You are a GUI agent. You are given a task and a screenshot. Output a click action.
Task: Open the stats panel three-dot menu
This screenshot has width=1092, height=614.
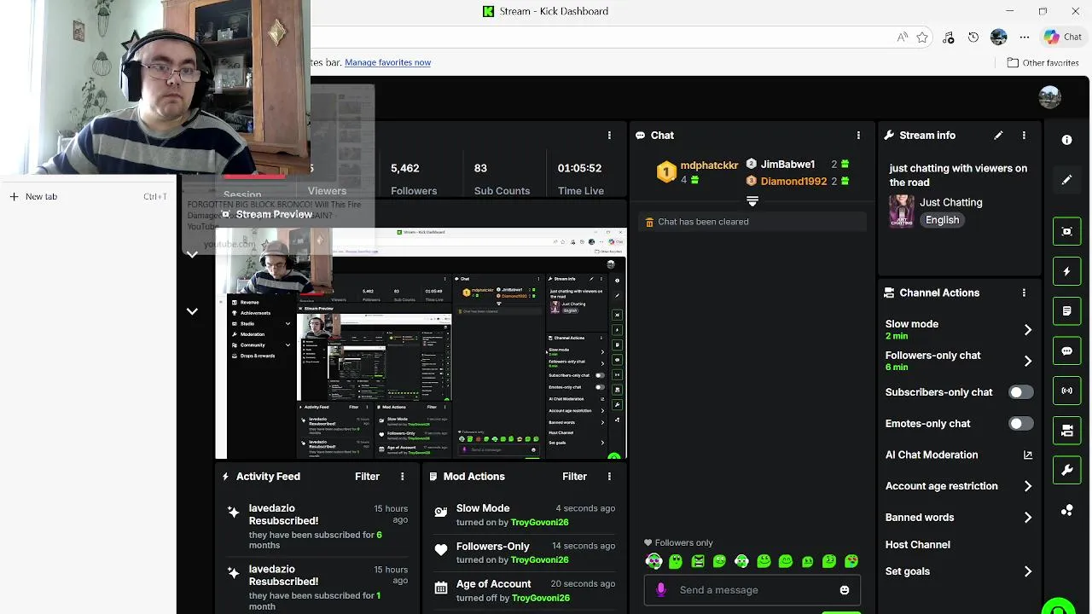[609, 136]
